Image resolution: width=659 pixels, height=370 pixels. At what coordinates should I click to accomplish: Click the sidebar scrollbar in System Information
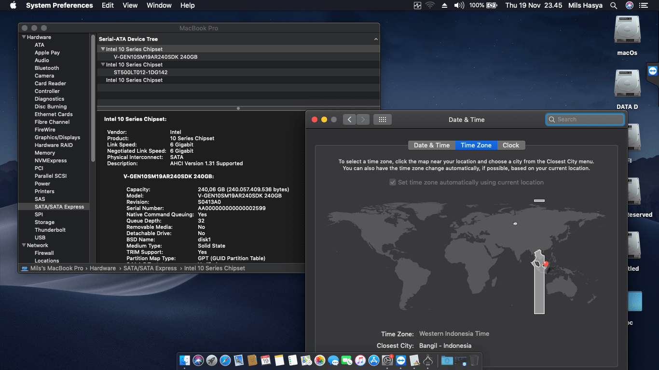(x=93, y=99)
